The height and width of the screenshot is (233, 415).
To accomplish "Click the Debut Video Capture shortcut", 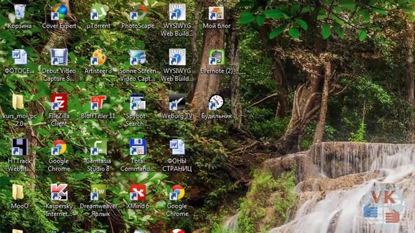I will pyautogui.click(x=59, y=58).
